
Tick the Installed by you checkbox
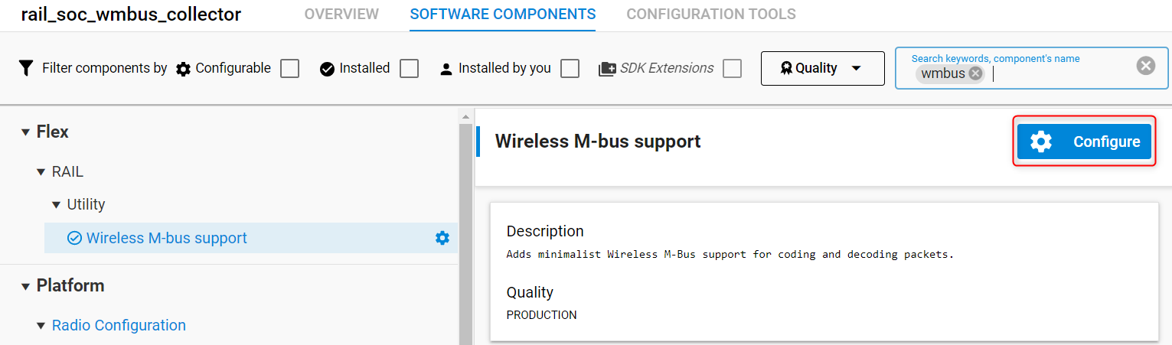(570, 69)
